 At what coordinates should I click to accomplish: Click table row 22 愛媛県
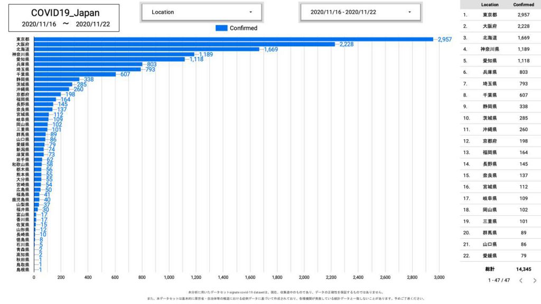click(499, 255)
